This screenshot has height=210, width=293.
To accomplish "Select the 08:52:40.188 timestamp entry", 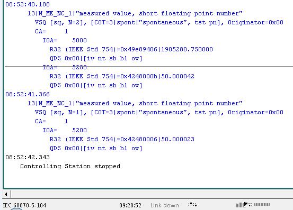I will click(28, 4).
